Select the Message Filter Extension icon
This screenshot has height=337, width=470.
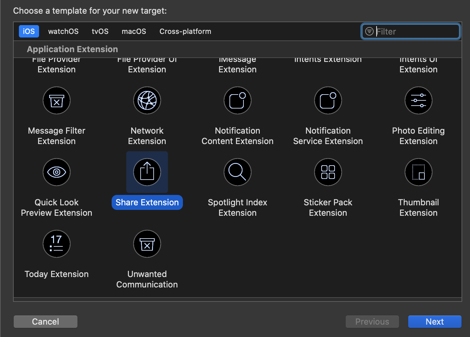point(57,100)
